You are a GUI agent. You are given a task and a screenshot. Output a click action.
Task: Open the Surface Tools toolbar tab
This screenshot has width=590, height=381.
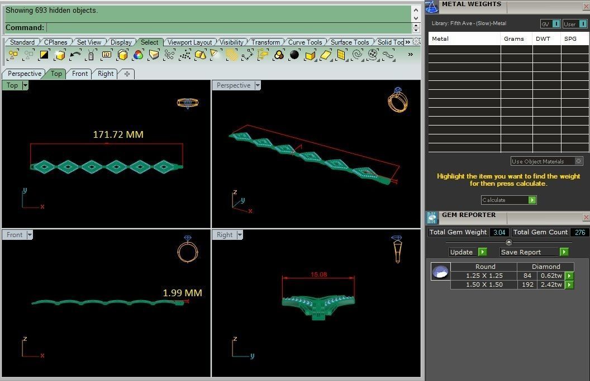(350, 42)
